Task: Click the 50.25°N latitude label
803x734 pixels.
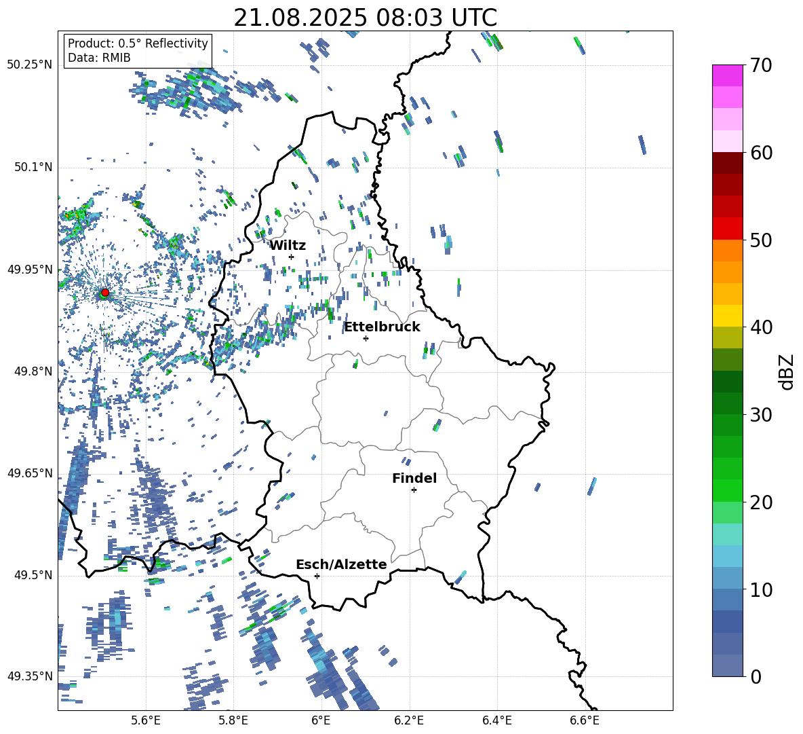Action: click(x=30, y=65)
